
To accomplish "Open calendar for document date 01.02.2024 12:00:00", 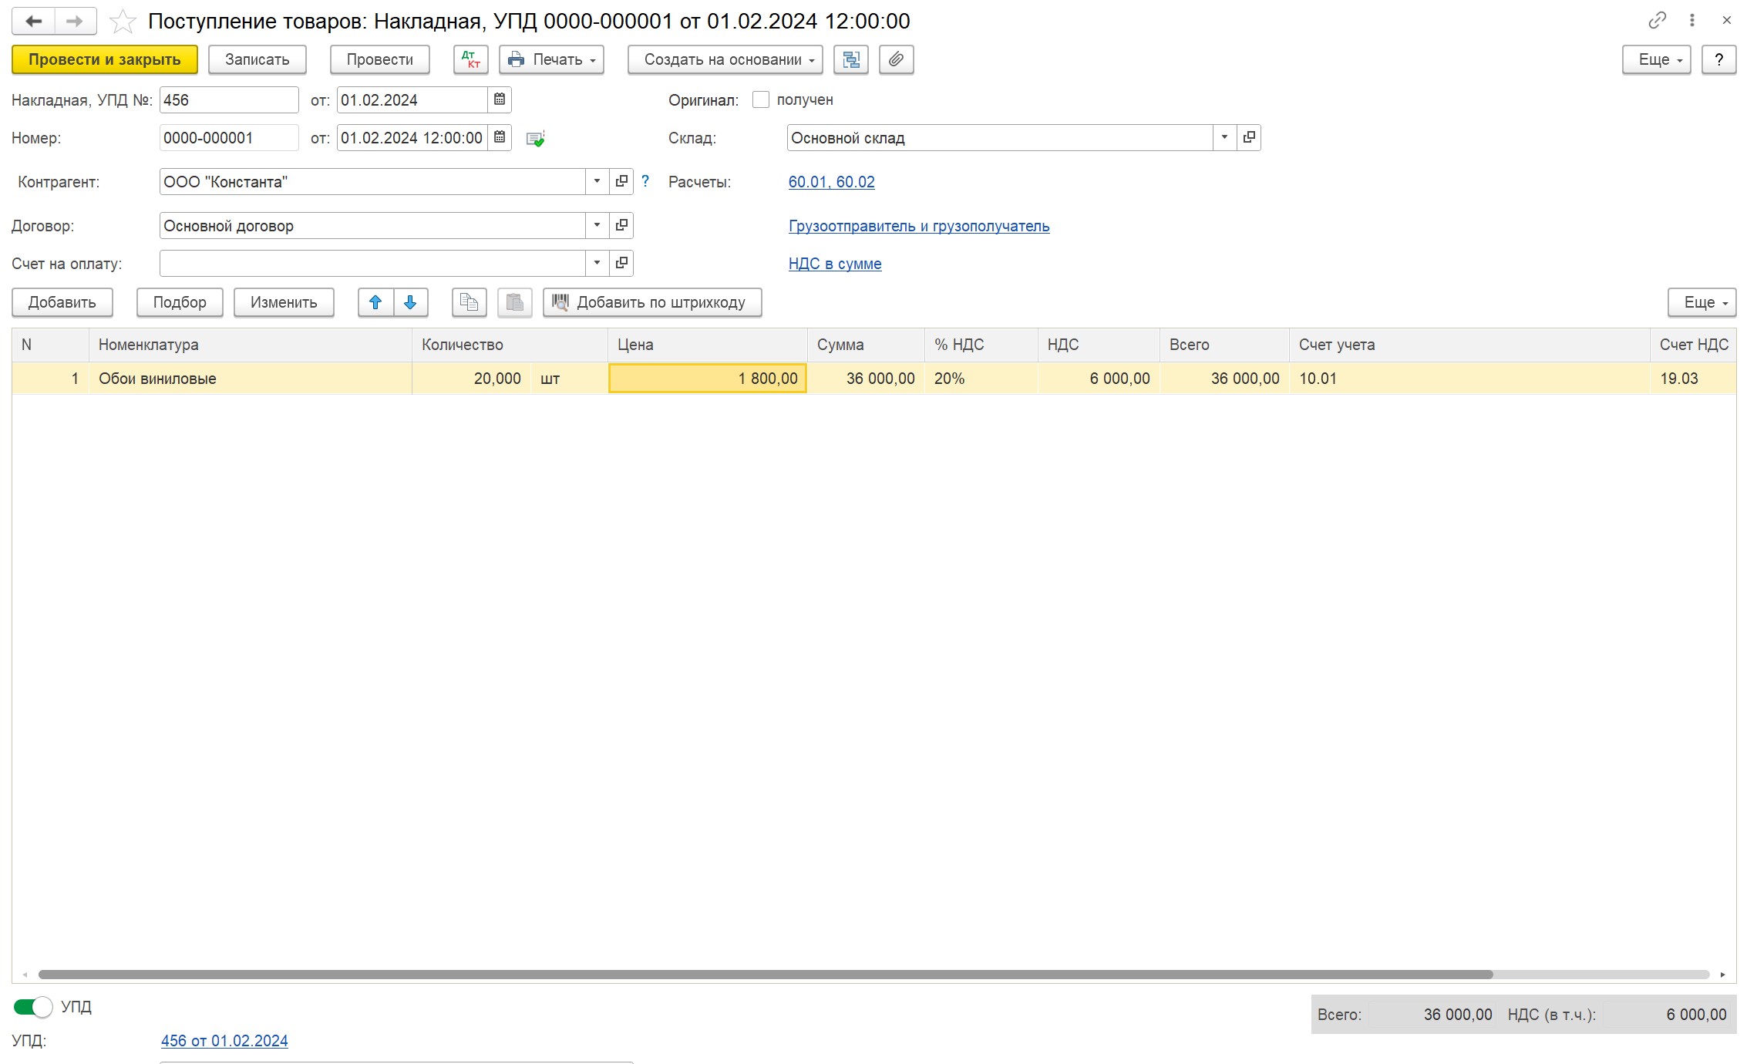I will tap(500, 137).
